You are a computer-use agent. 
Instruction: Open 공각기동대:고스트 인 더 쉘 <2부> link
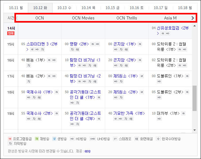click(85, 116)
